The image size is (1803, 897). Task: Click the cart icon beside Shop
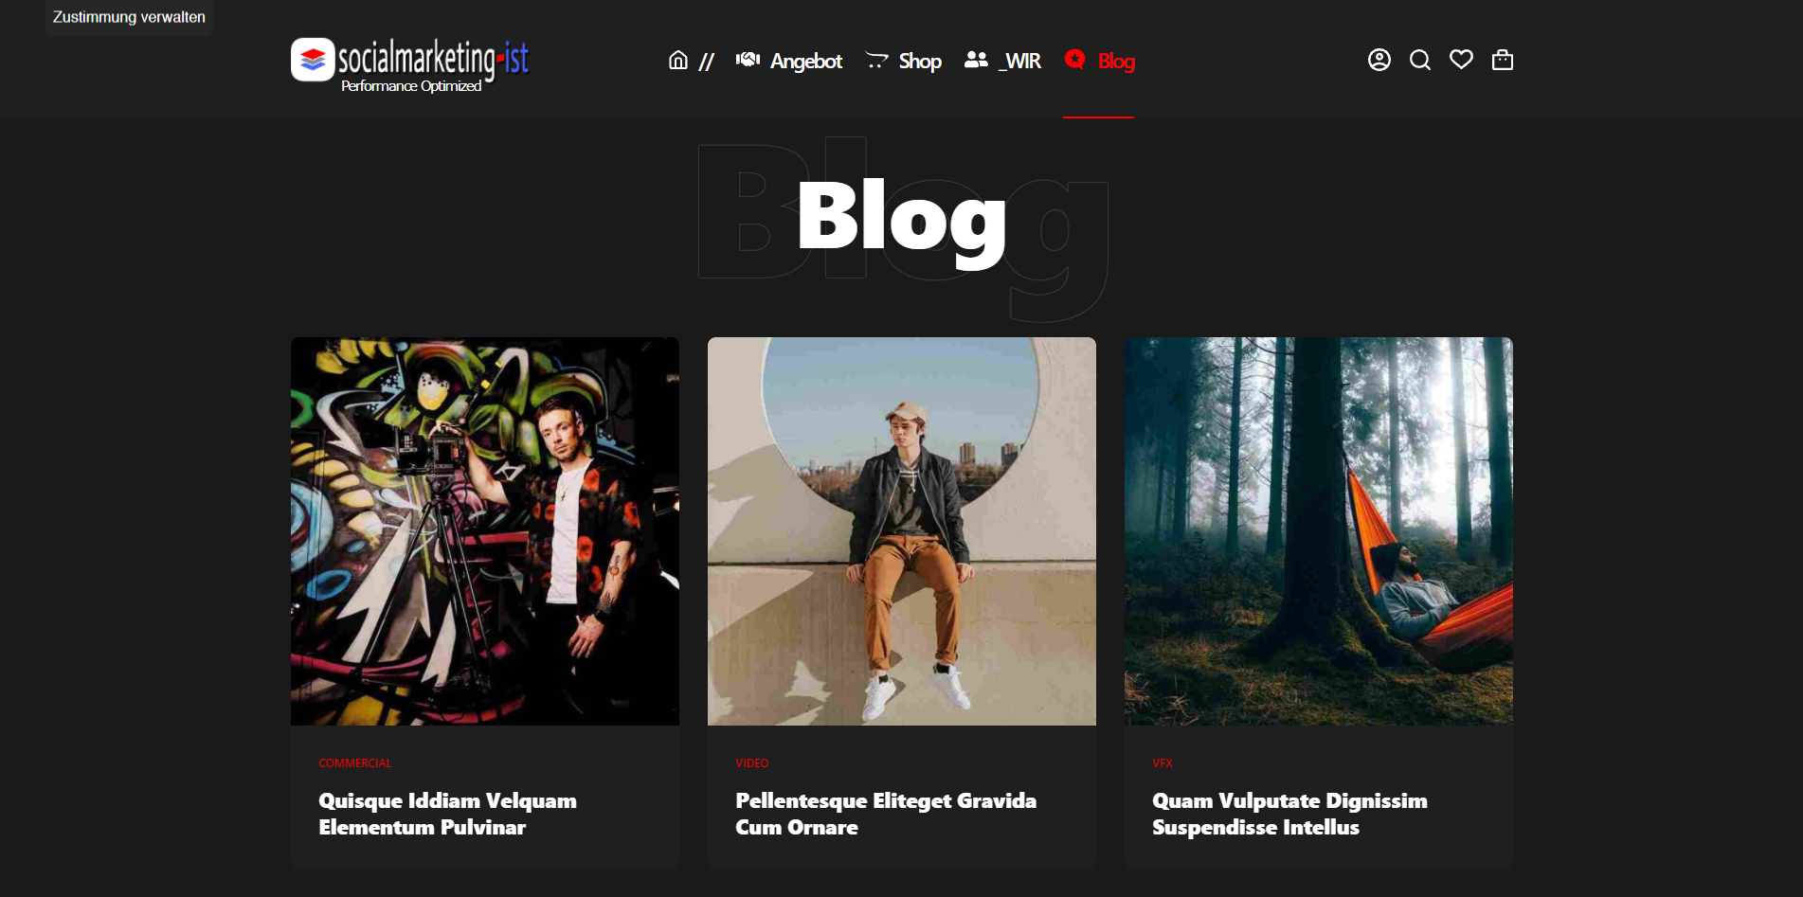click(x=876, y=61)
